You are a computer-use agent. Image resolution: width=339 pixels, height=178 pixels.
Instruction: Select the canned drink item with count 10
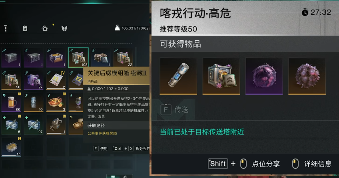[34, 102]
